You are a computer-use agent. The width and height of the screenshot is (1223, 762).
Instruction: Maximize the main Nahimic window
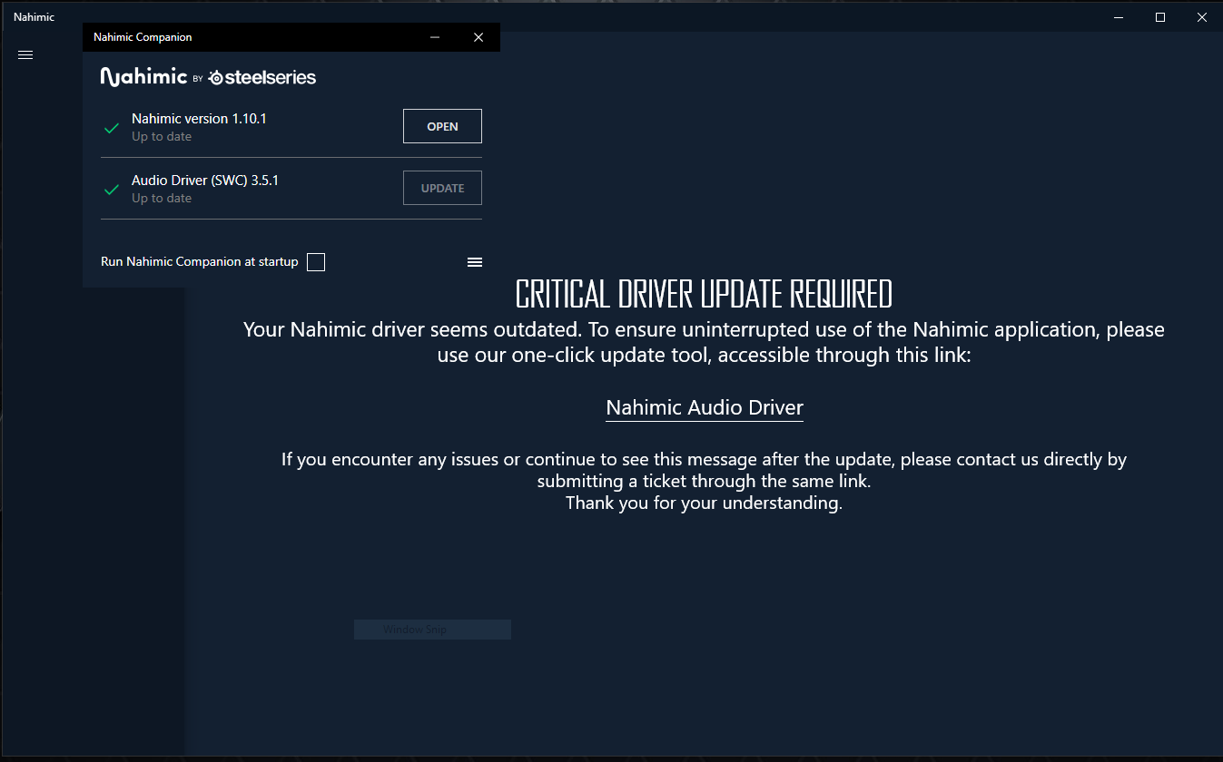(1159, 17)
